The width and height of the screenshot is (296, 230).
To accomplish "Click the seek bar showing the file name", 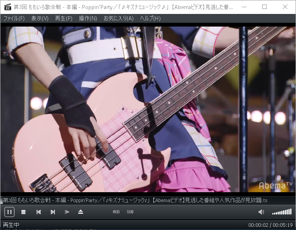I will click(x=148, y=200).
